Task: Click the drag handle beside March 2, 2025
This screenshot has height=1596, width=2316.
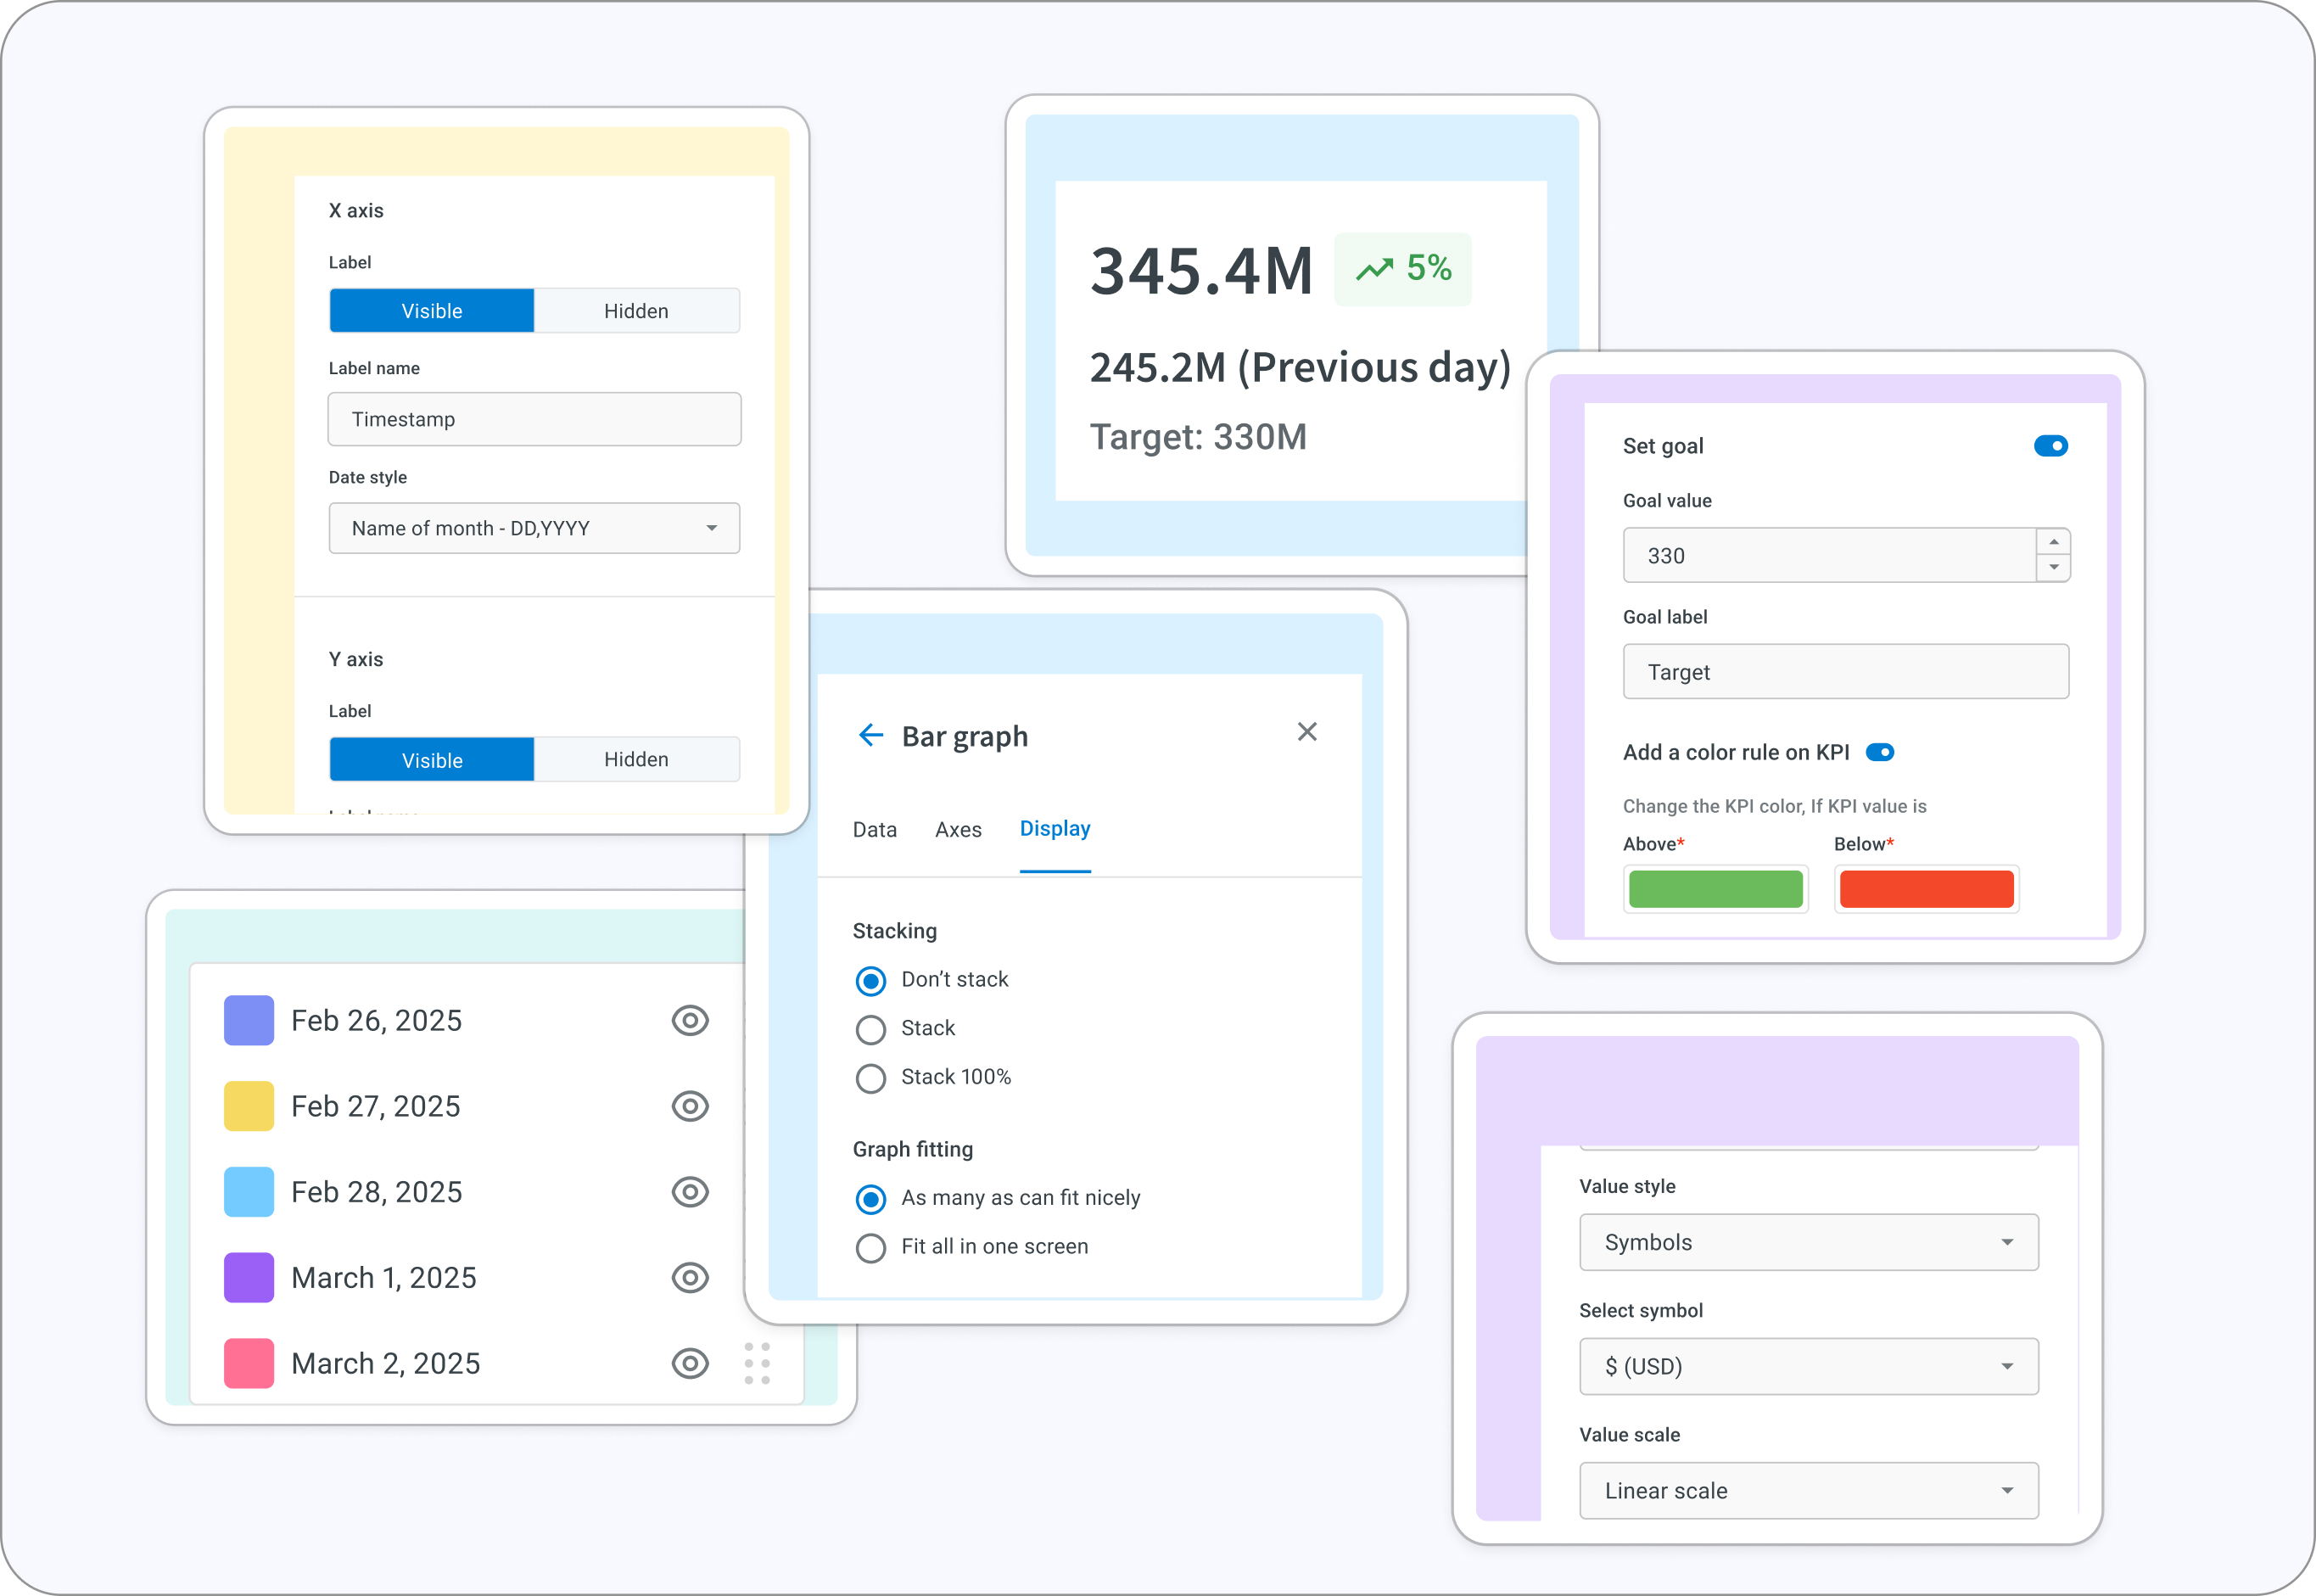Action: pos(757,1364)
